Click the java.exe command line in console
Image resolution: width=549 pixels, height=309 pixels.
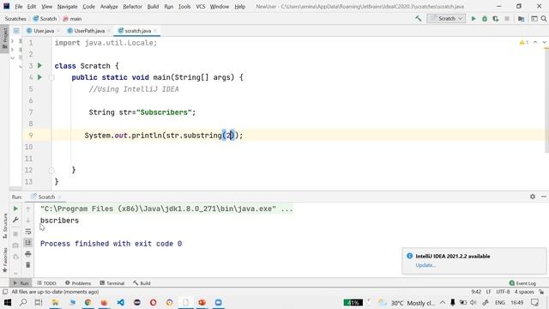[166, 209]
